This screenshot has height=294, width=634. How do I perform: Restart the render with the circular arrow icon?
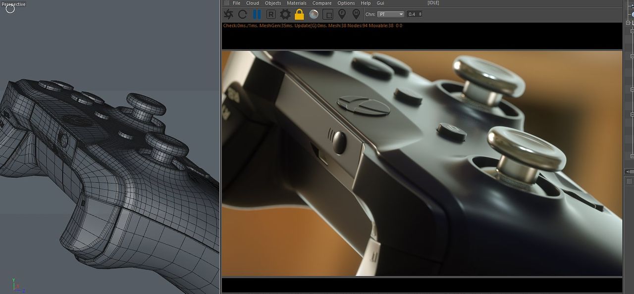tap(243, 14)
